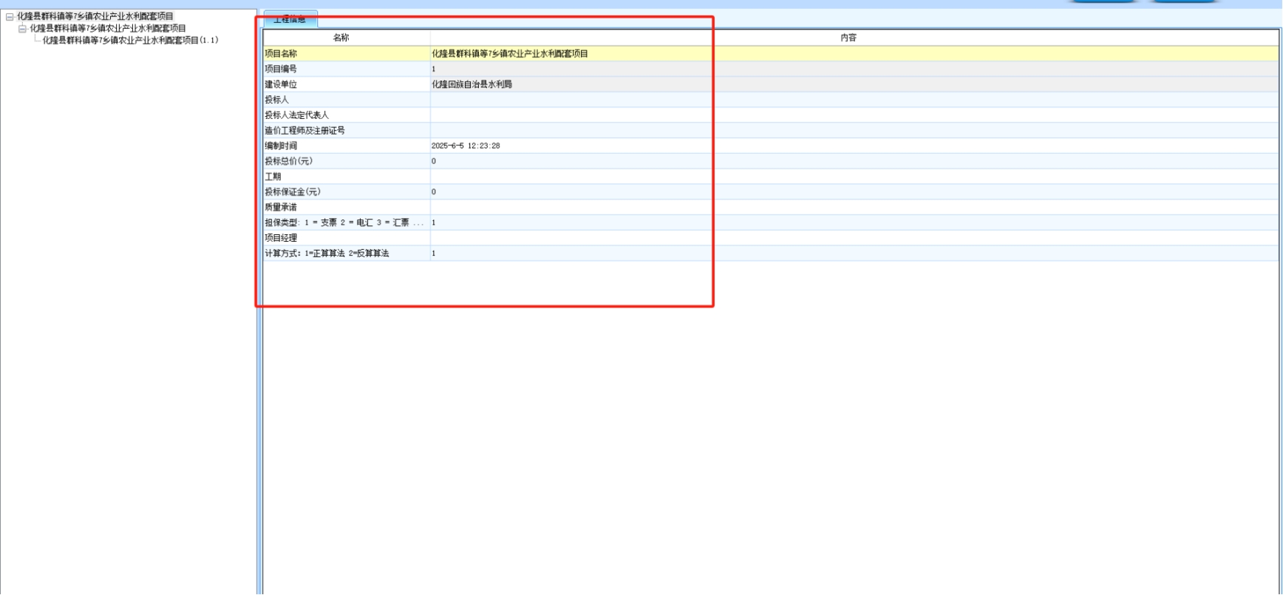Viewport: 1283px width, 595px height.
Task: Select the second-level project tree item label
Action: [x=108, y=28]
